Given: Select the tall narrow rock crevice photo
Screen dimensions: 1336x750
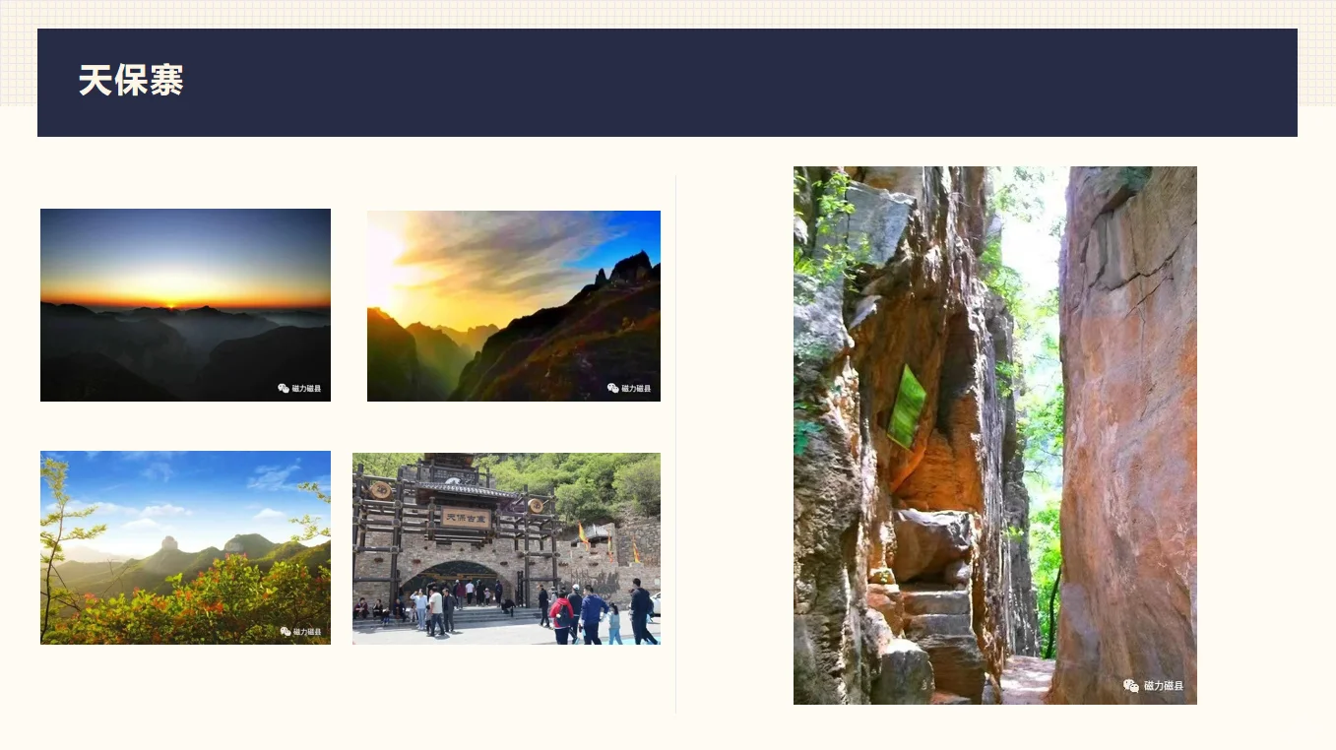Looking at the screenshot, I should [995, 435].
